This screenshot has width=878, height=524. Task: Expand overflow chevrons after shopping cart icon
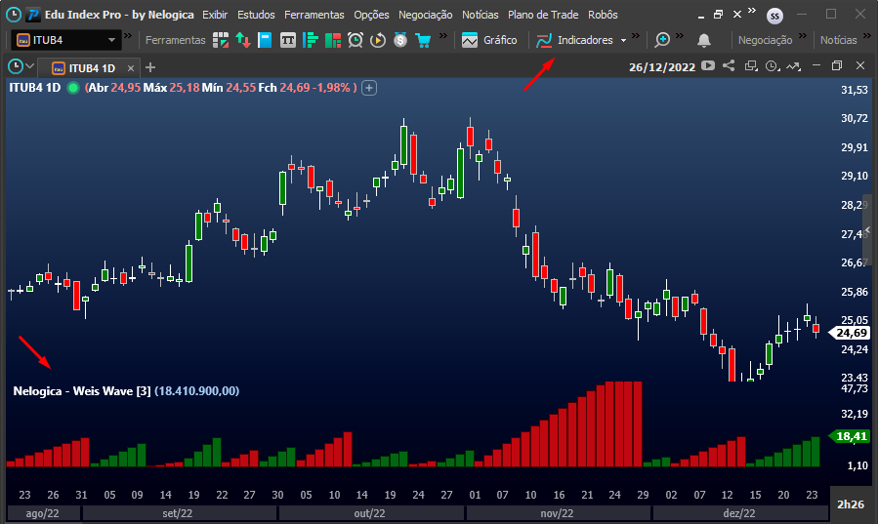point(443,36)
